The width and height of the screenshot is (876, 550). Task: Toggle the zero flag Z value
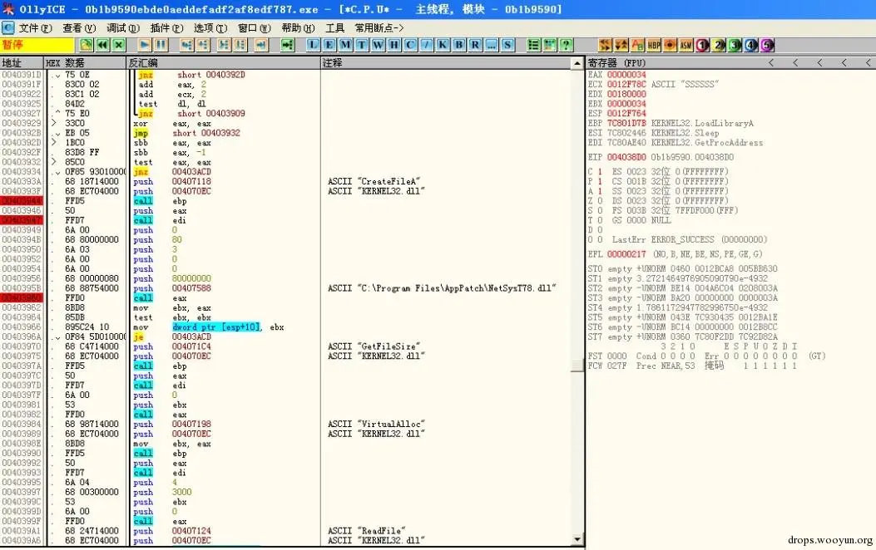[600, 201]
